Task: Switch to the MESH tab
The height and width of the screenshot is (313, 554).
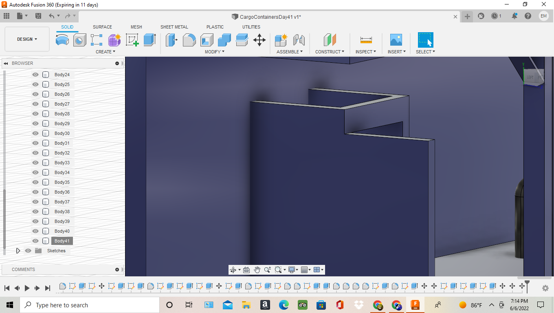Action: point(136,27)
